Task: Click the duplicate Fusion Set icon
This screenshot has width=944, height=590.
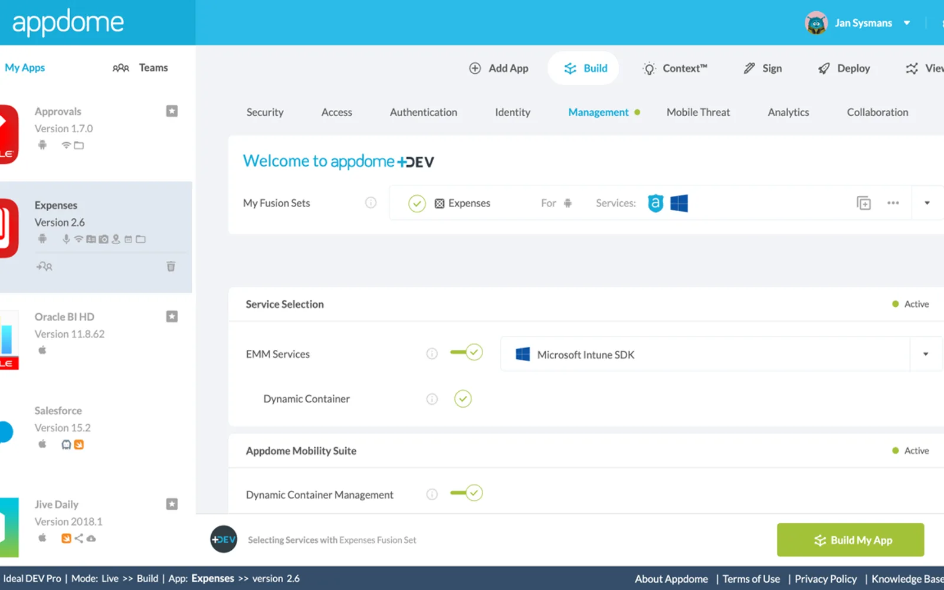Action: 864,203
